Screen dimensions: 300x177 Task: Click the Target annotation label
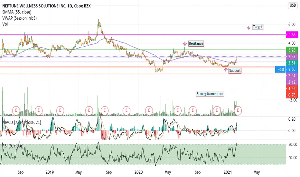258,27
